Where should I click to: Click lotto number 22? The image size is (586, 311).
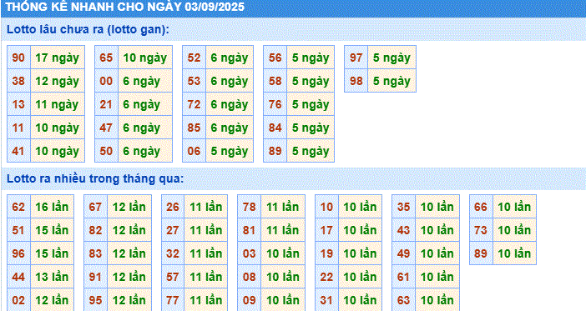pyautogui.click(x=326, y=277)
